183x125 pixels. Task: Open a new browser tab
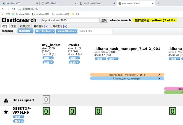[x=159, y=3]
